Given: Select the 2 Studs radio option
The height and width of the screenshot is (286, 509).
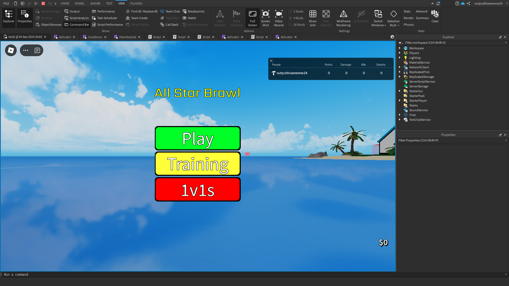Looking at the screenshot, I should [x=291, y=11].
